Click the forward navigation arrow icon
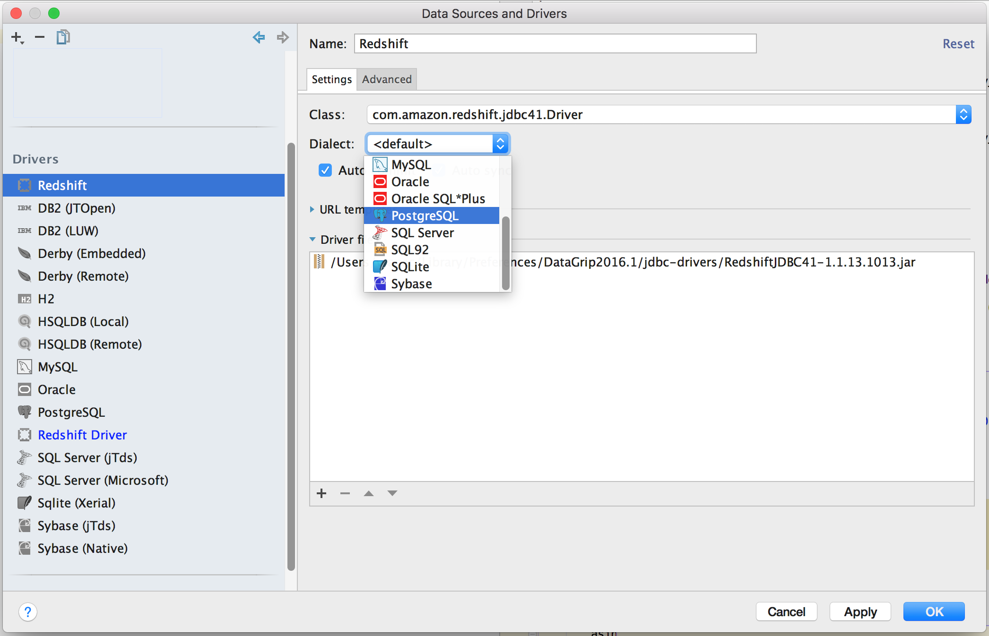Image resolution: width=989 pixels, height=636 pixels. pos(283,37)
